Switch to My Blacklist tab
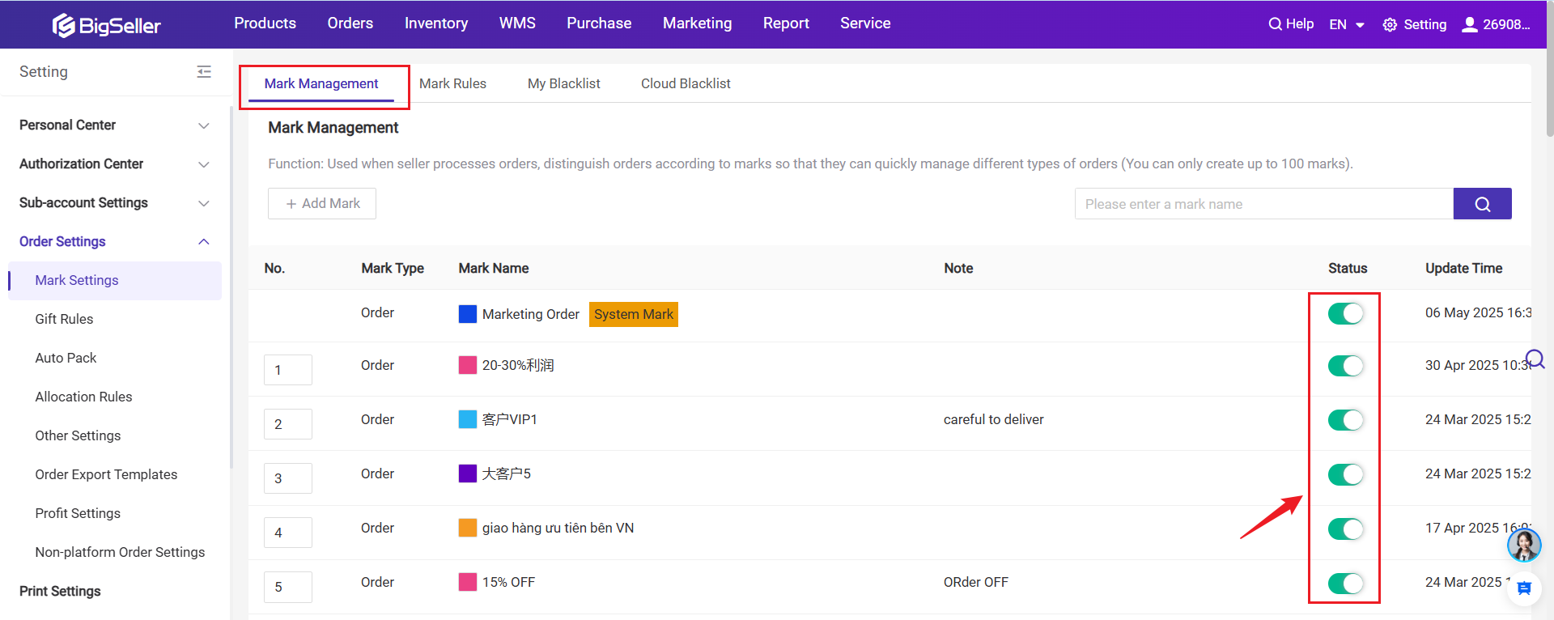This screenshot has width=1554, height=620. (564, 84)
